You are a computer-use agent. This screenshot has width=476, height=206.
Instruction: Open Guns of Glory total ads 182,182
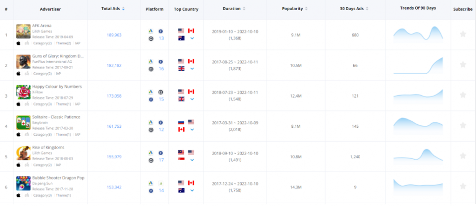(114, 65)
